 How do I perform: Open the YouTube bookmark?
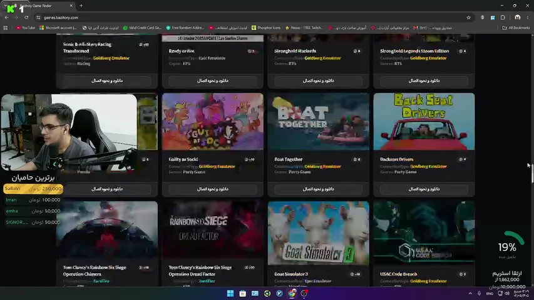pos(26,28)
